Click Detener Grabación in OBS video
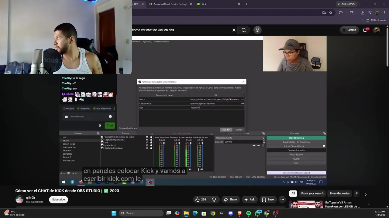389x218 pixels. click(x=296, y=150)
